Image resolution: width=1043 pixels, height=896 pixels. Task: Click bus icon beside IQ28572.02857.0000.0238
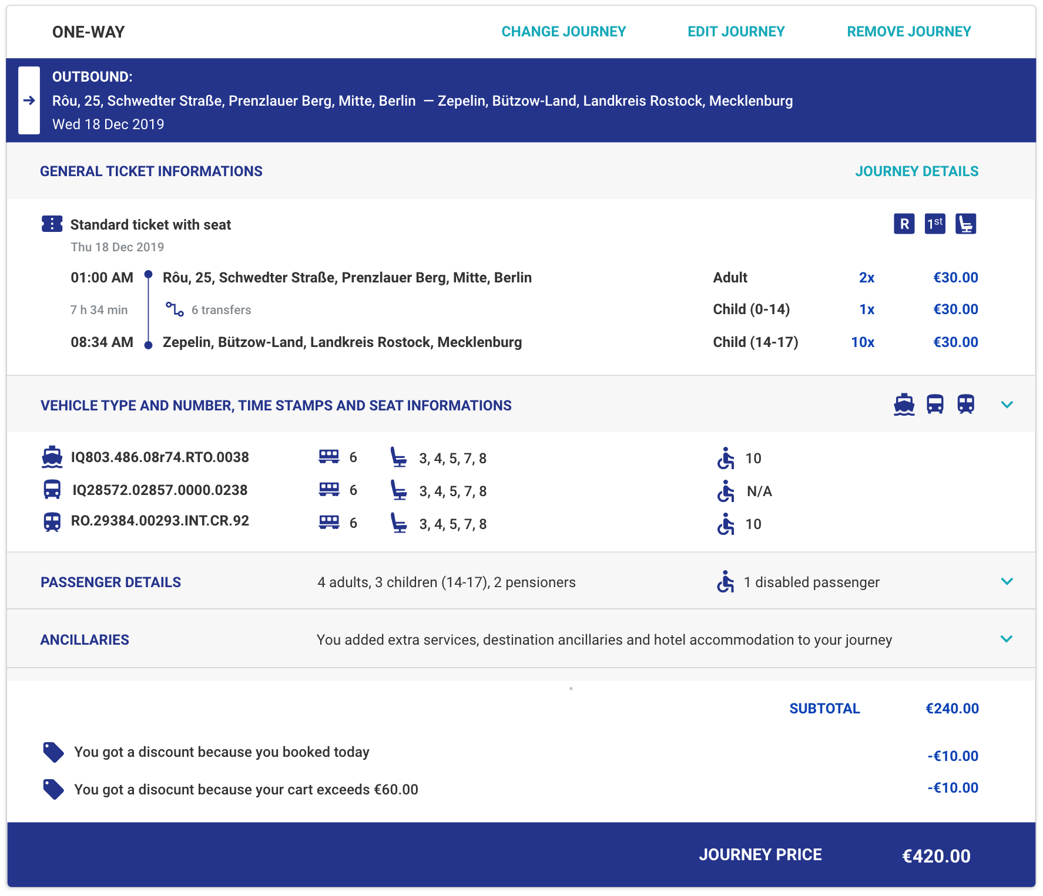pyautogui.click(x=52, y=490)
